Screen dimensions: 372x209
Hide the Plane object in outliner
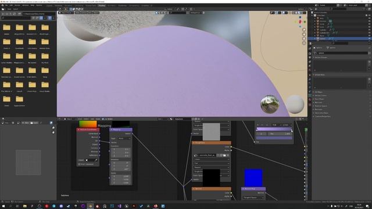point(369,35)
